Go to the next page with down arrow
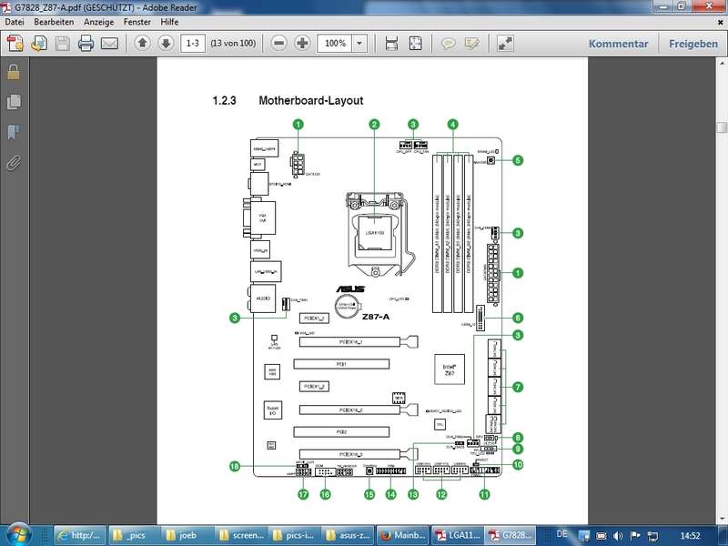Image resolution: width=728 pixels, height=546 pixels. click(x=165, y=43)
